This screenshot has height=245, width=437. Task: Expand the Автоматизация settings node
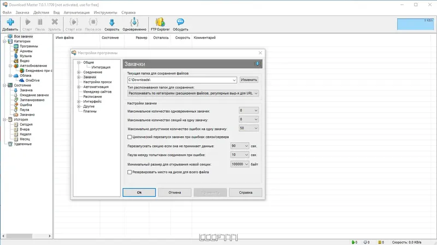click(x=79, y=87)
